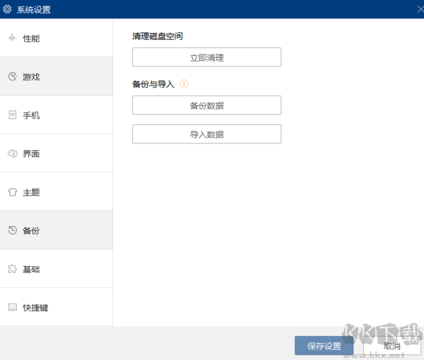Click the 取消 button
This screenshot has width=424, height=360.
(x=391, y=346)
